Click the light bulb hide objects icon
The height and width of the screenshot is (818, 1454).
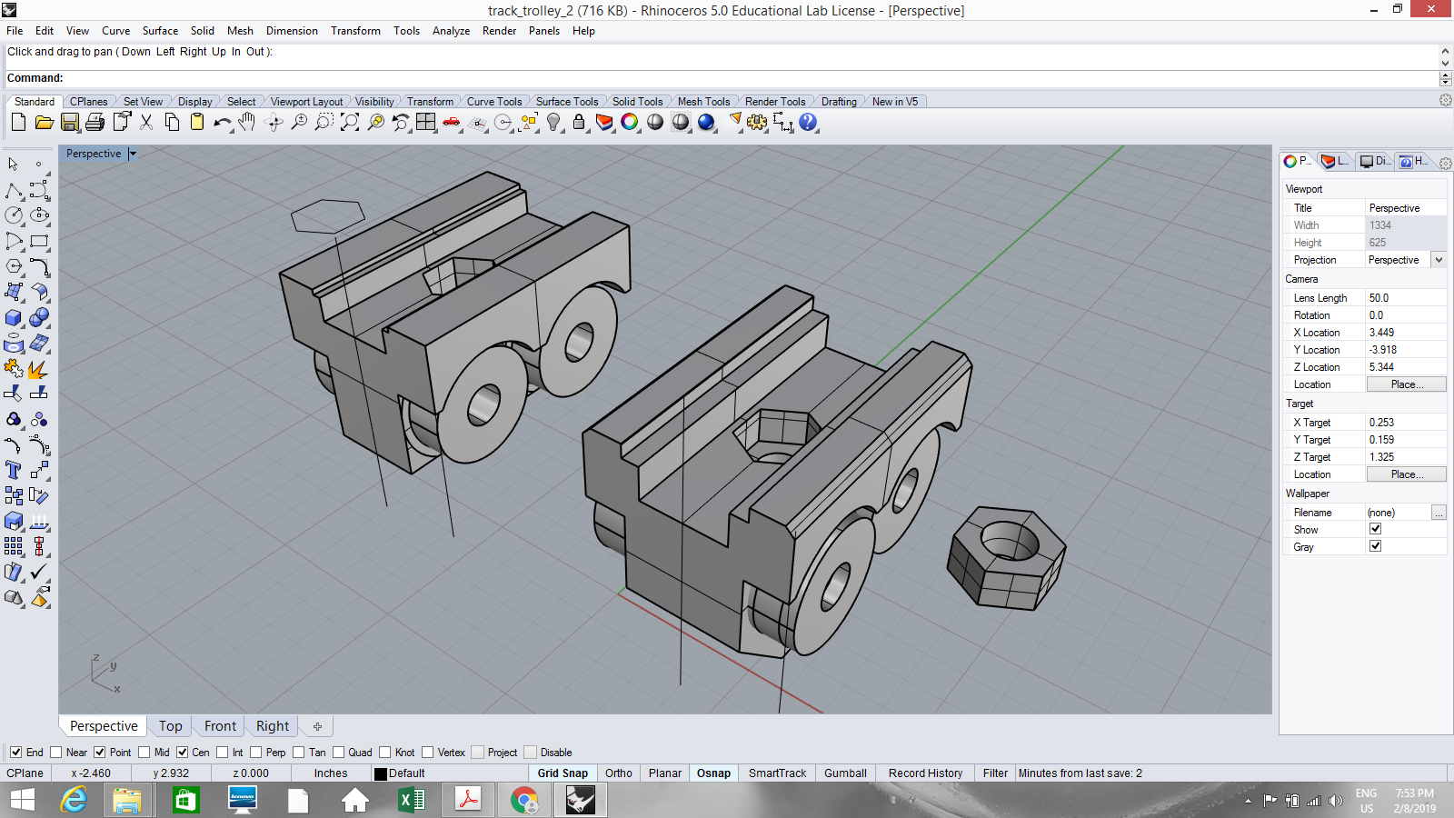[x=553, y=122]
